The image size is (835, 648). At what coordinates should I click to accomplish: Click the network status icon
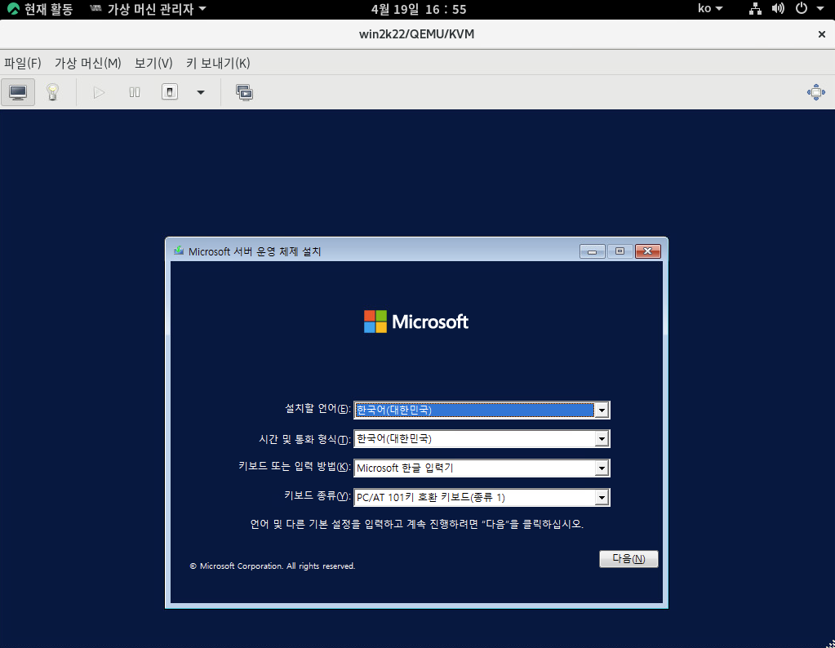click(x=755, y=8)
